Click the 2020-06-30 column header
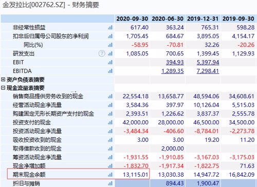The image size is (257, 187). (168, 18)
